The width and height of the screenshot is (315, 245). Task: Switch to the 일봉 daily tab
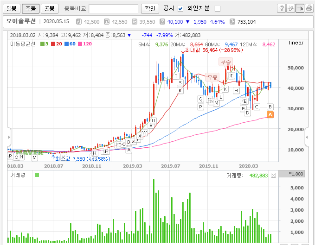pos(12,8)
